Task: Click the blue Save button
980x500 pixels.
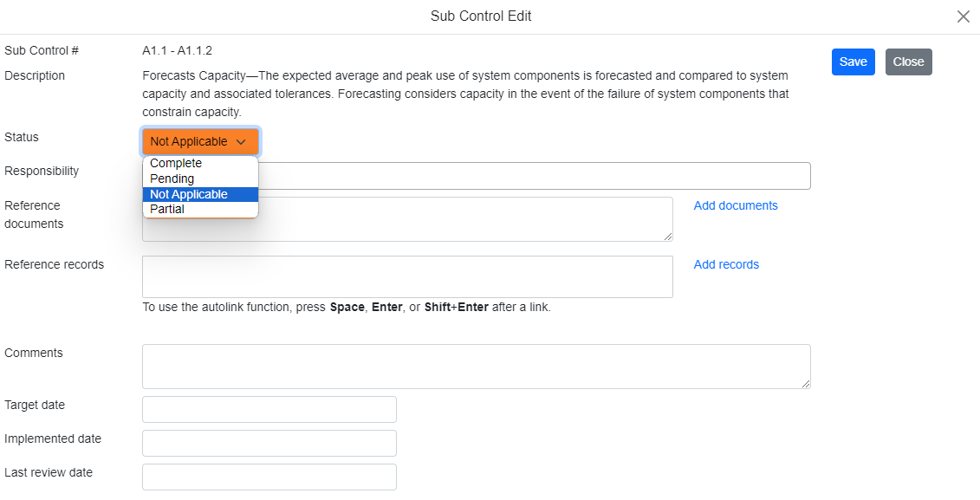Action: (853, 62)
